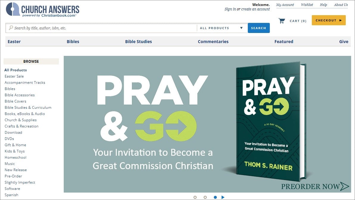Open Homeschool category
This screenshot has height=200, width=355.
[15, 158]
